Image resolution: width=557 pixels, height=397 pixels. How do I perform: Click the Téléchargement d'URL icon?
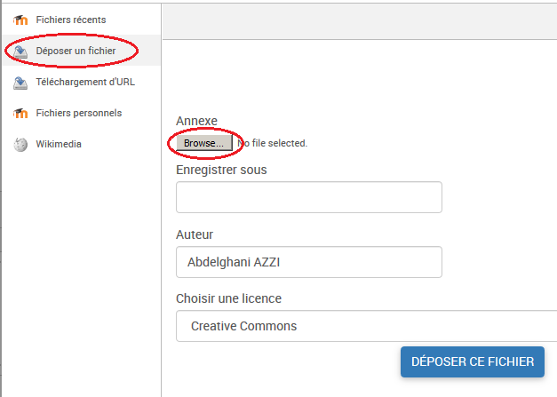point(20,83)
